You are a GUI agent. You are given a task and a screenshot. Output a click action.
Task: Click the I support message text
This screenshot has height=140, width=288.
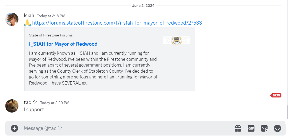[34, 110]
